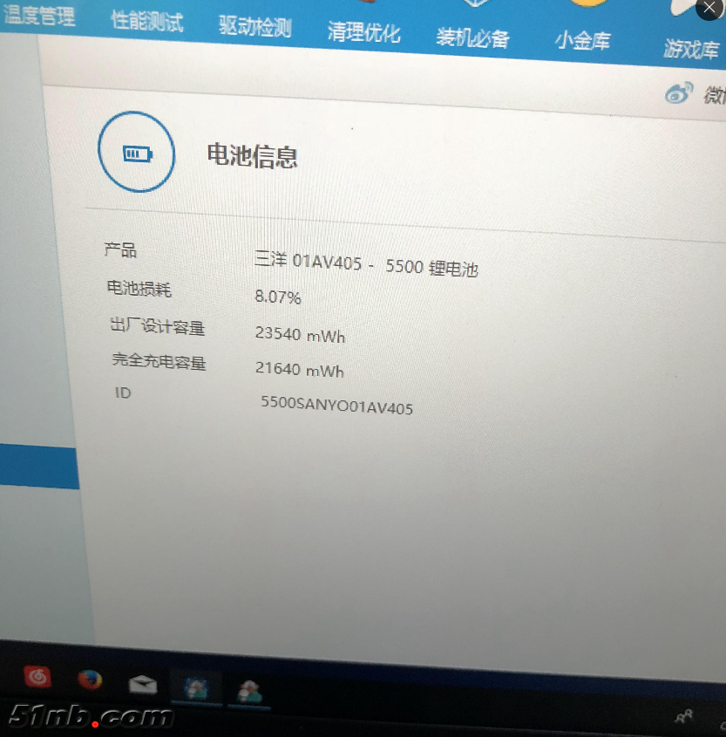
Task: Click the people icon in the system tray
Action: (684, 716)
